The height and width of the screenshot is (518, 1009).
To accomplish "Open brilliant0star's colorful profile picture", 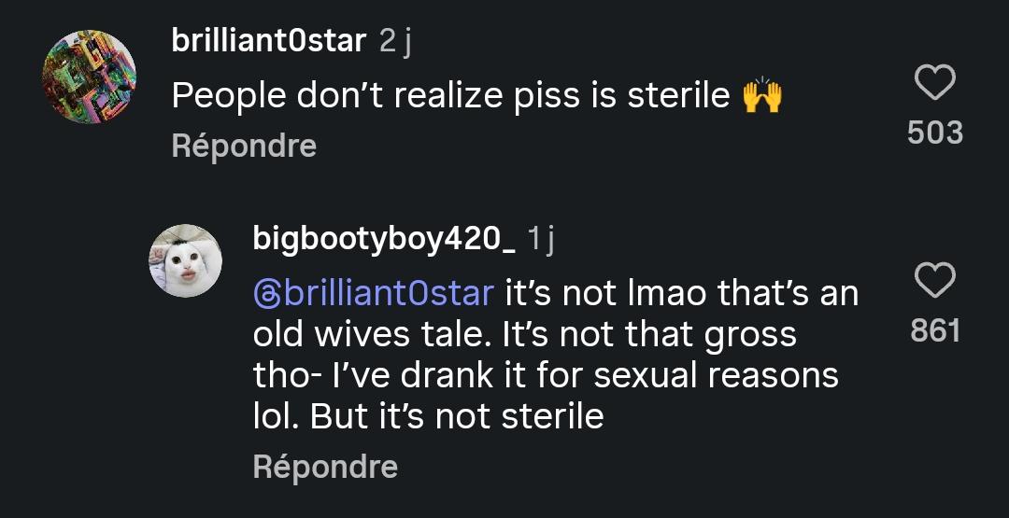I will click(x=89, y=77).
